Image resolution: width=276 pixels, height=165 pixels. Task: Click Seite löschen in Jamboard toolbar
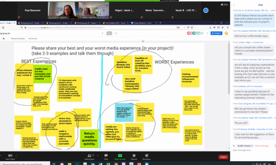click(x=33, y=38)
